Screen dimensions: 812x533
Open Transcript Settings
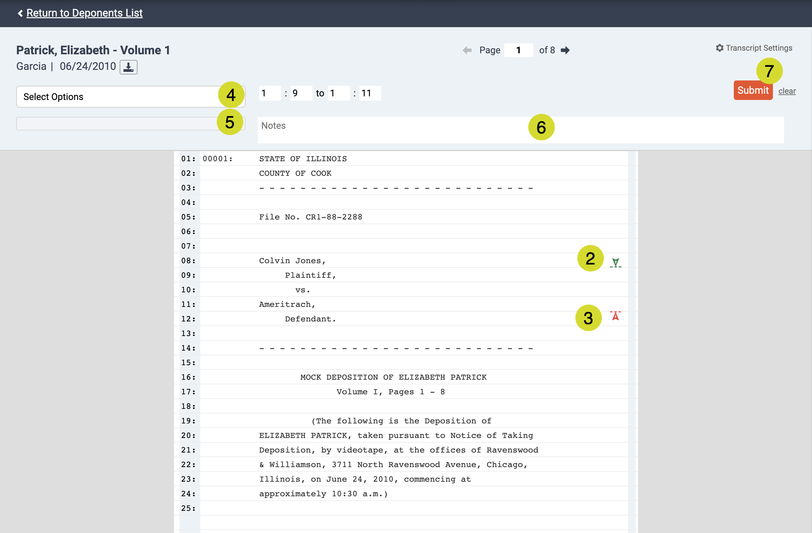coord(754,48)
